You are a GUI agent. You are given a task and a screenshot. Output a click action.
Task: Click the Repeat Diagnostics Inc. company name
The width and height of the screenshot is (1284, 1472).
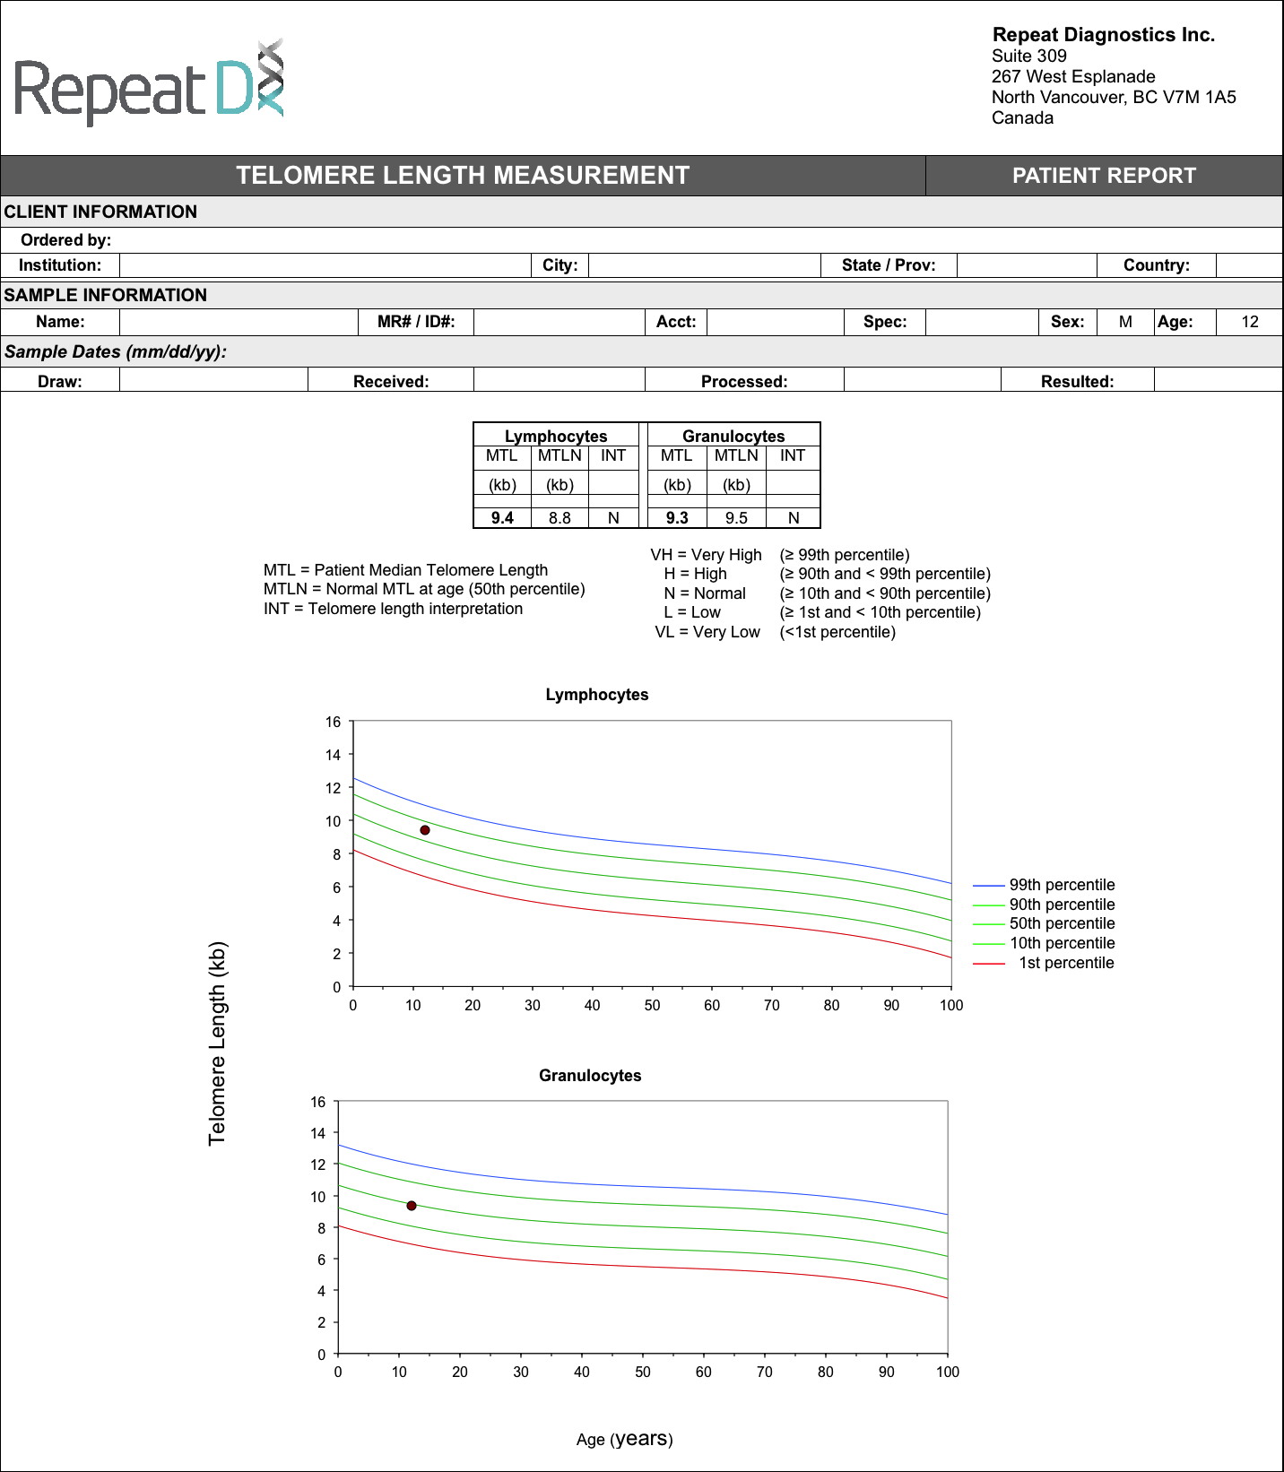coord(1103,35)
